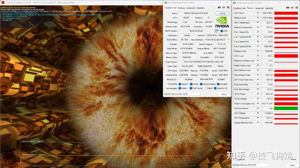Click the camera icon in Sensors window

point(287,8)
